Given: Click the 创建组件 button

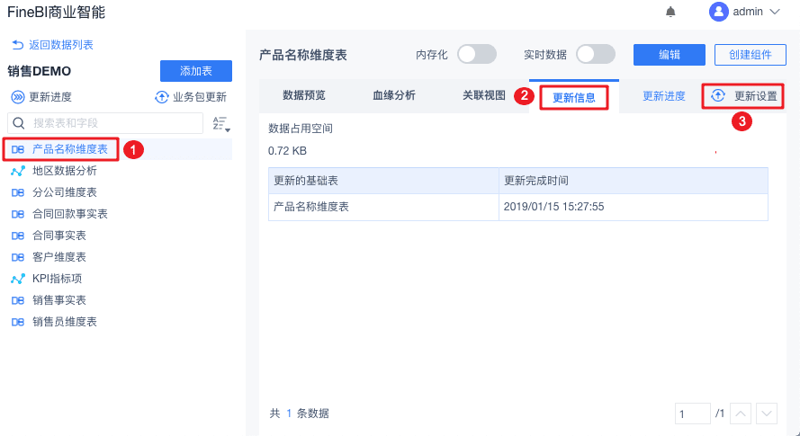Looking at the screenshot, I should (x=750, y=55).
